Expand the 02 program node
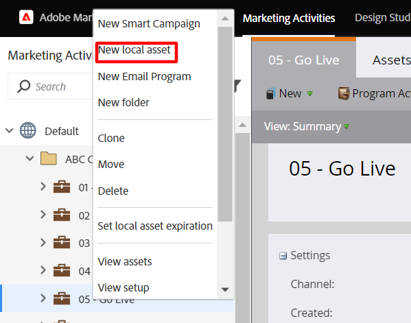Screen dimensions: 411x323 tap(43, 215)
